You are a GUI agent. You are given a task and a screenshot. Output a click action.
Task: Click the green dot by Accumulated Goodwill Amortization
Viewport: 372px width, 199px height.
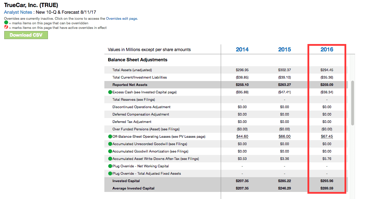[x=110, y=151]
